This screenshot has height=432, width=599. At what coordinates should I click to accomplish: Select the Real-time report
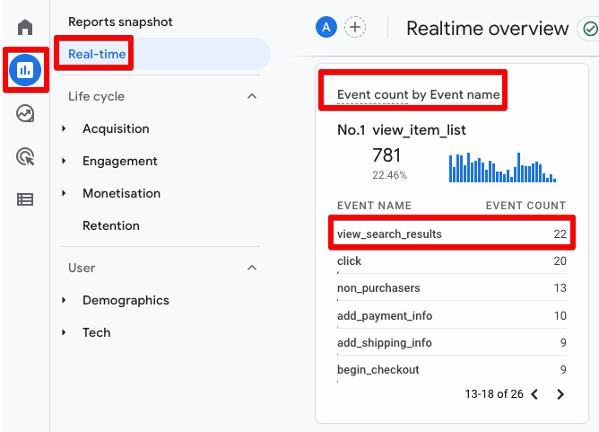point(97,55)
